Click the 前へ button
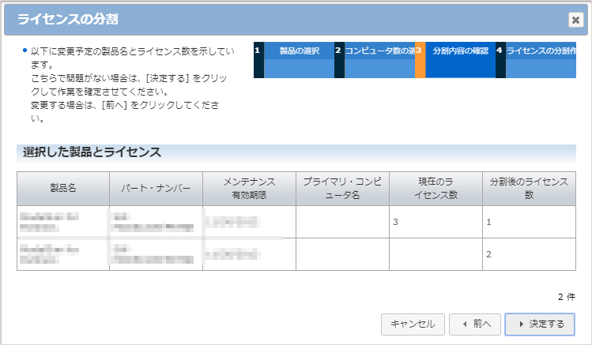The height and width of the screenshot is (345, 592). click(474, 324)
